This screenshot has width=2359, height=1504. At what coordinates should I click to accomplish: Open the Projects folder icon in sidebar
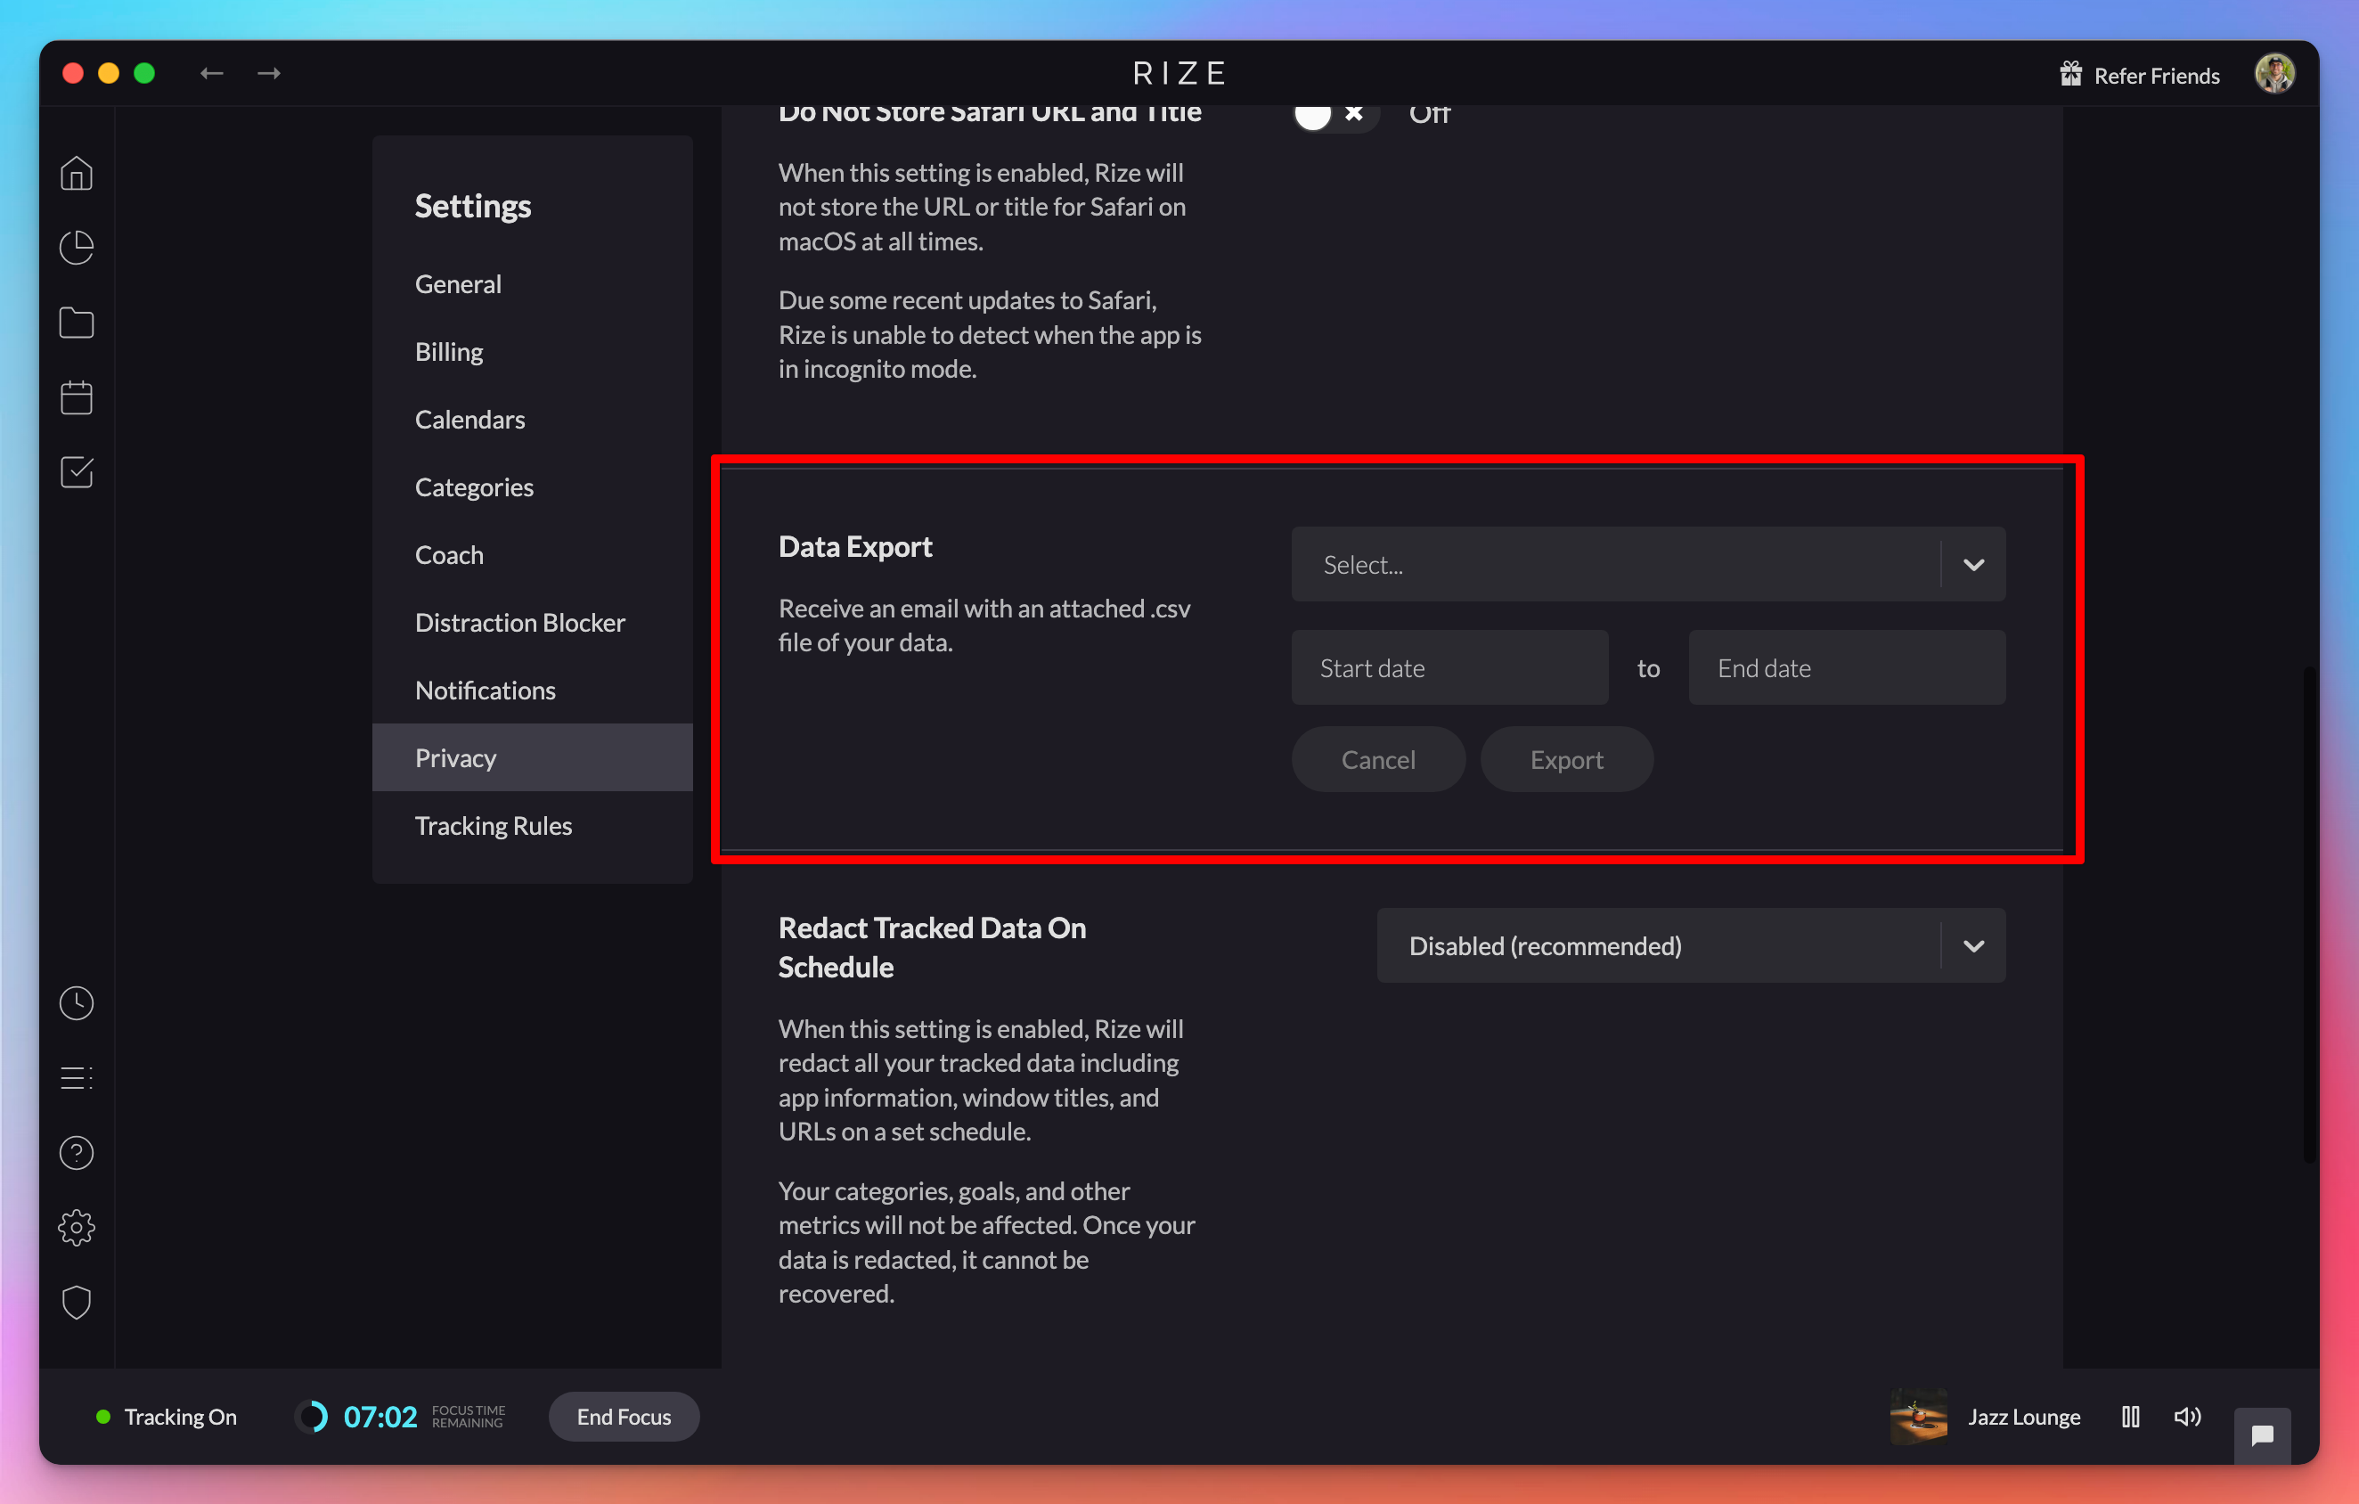77,323
